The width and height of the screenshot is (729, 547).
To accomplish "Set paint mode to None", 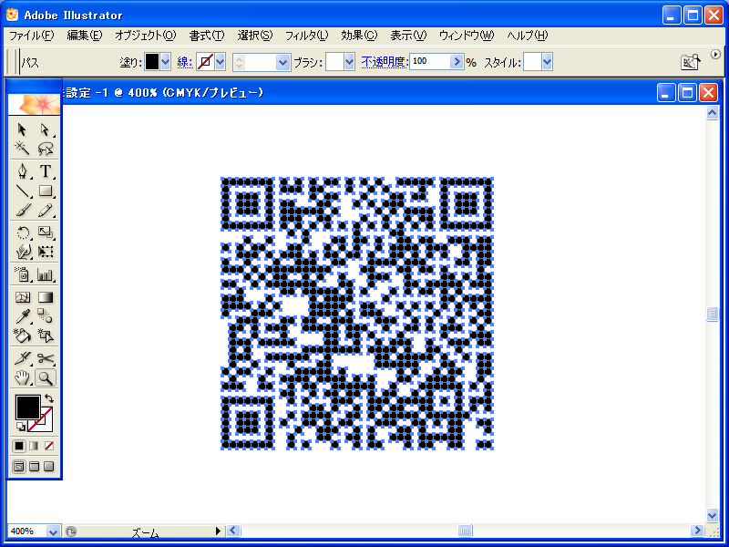I will 49,446.
